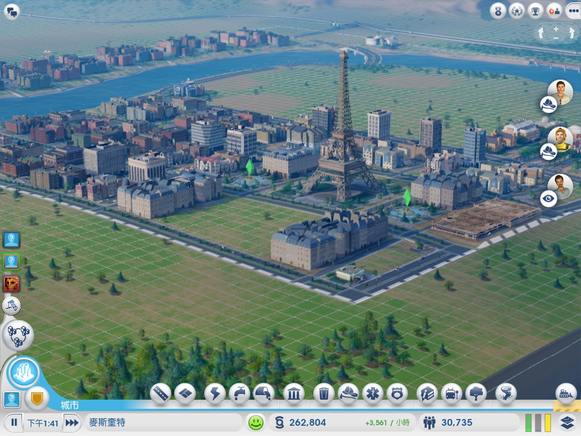Open the city specialization shield icon
Image resolution: width=581 pixels, height=436 pixels.
(37, 399)
